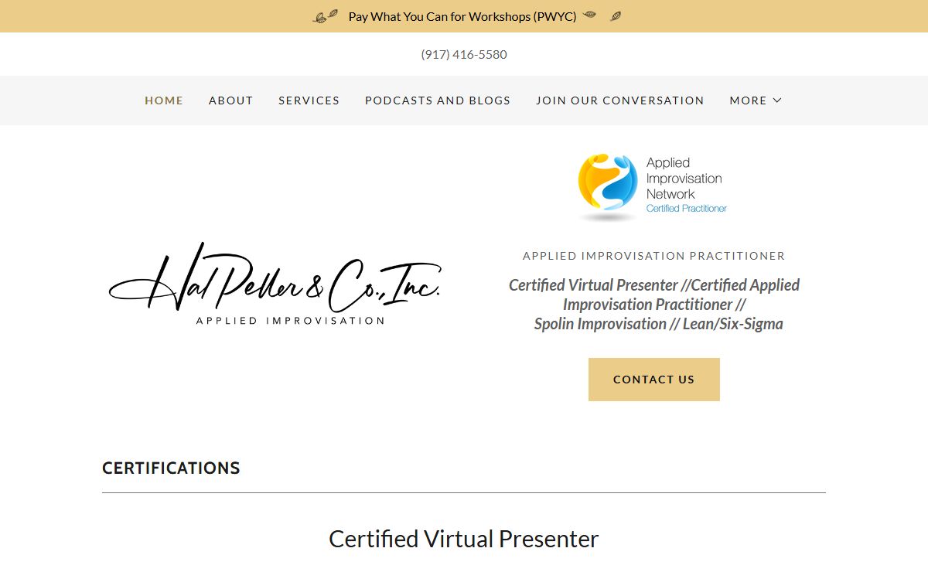Go to the About page

coord(231,100)
